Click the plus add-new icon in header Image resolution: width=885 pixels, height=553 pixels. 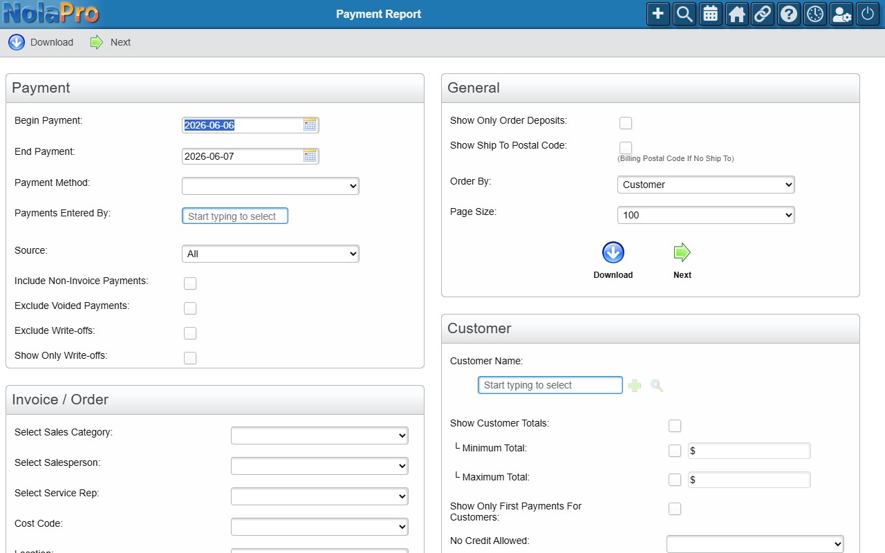[x=658, y=14]
